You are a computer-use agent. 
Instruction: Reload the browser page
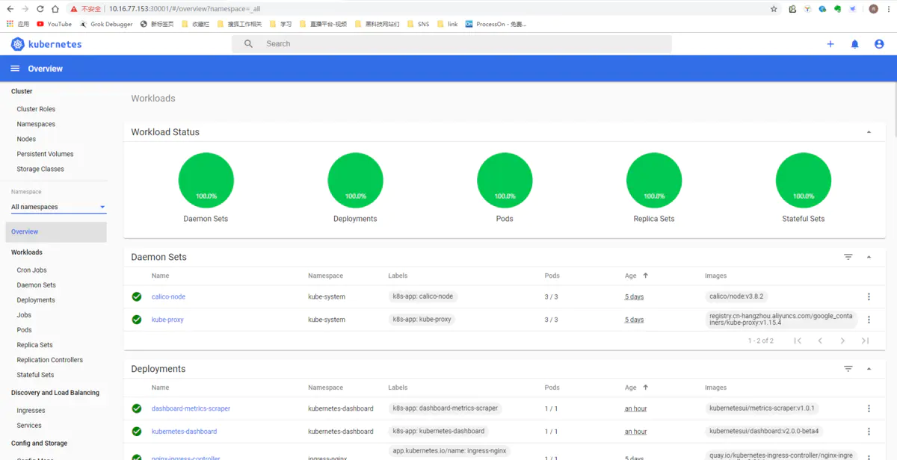tap(40, 9)
